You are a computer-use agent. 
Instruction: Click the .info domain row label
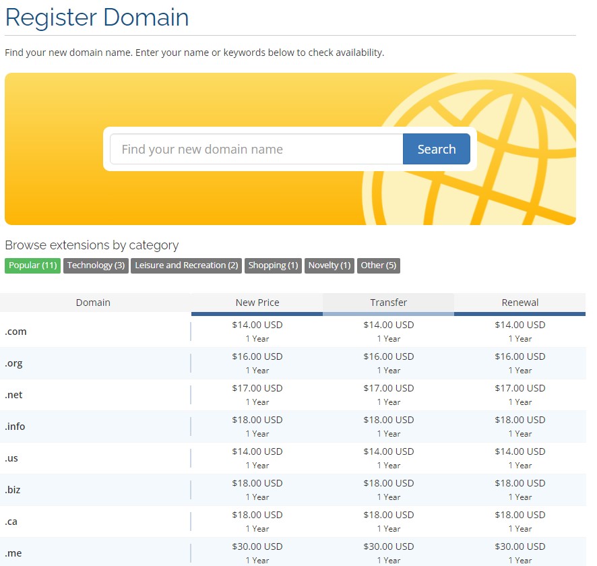point(15,427)
